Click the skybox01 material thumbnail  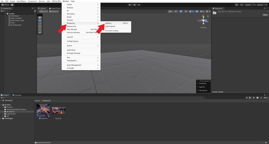(43, 110)
